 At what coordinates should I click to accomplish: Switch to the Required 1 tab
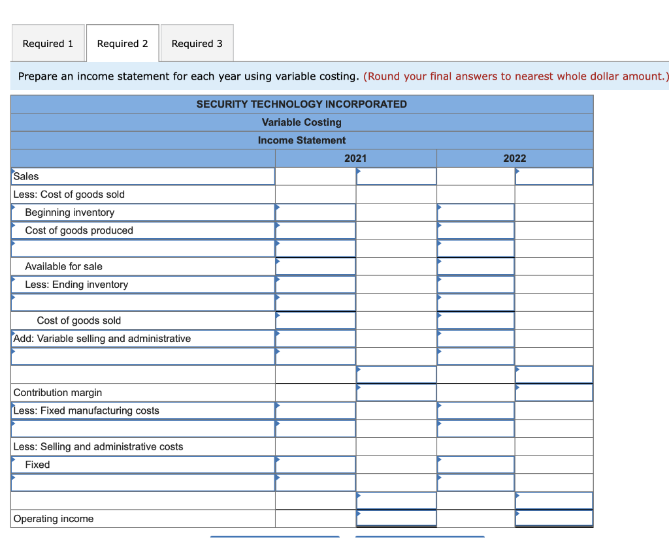[48, 44]
